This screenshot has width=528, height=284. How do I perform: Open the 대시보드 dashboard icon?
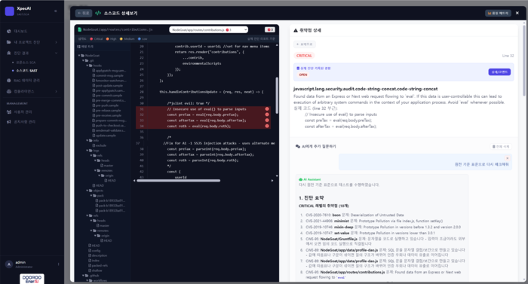9,32
